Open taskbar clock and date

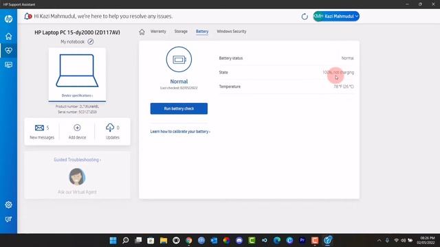426,240
